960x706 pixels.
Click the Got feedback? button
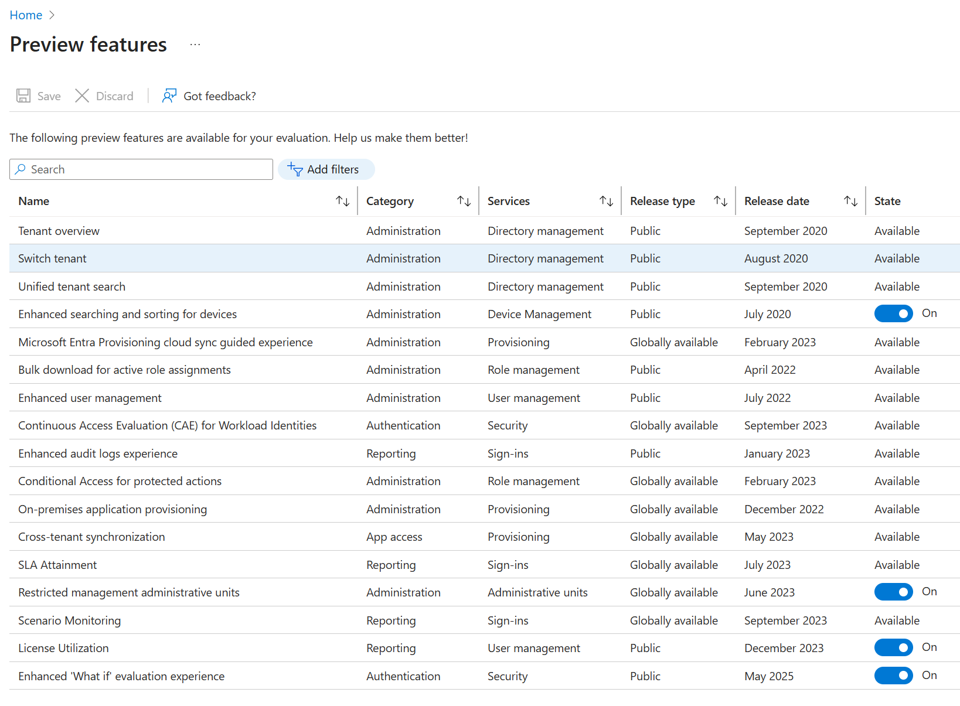[209, 96]
